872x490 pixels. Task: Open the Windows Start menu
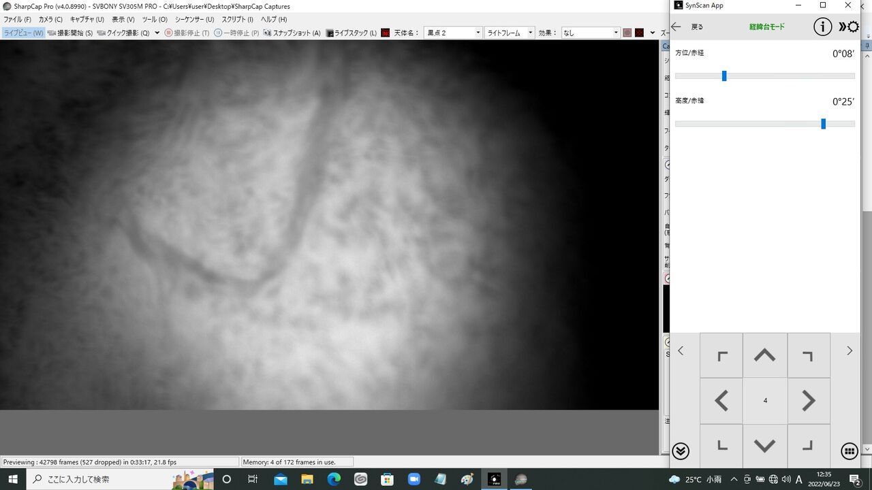(x=13, y=479)
